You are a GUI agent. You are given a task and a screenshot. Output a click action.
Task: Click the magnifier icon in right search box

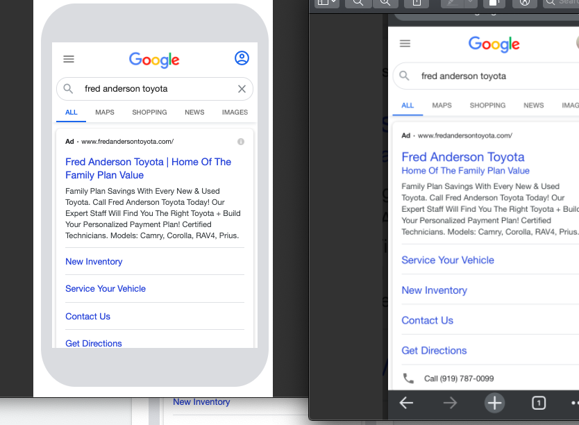pyautogui.click(x=404, y=76)
